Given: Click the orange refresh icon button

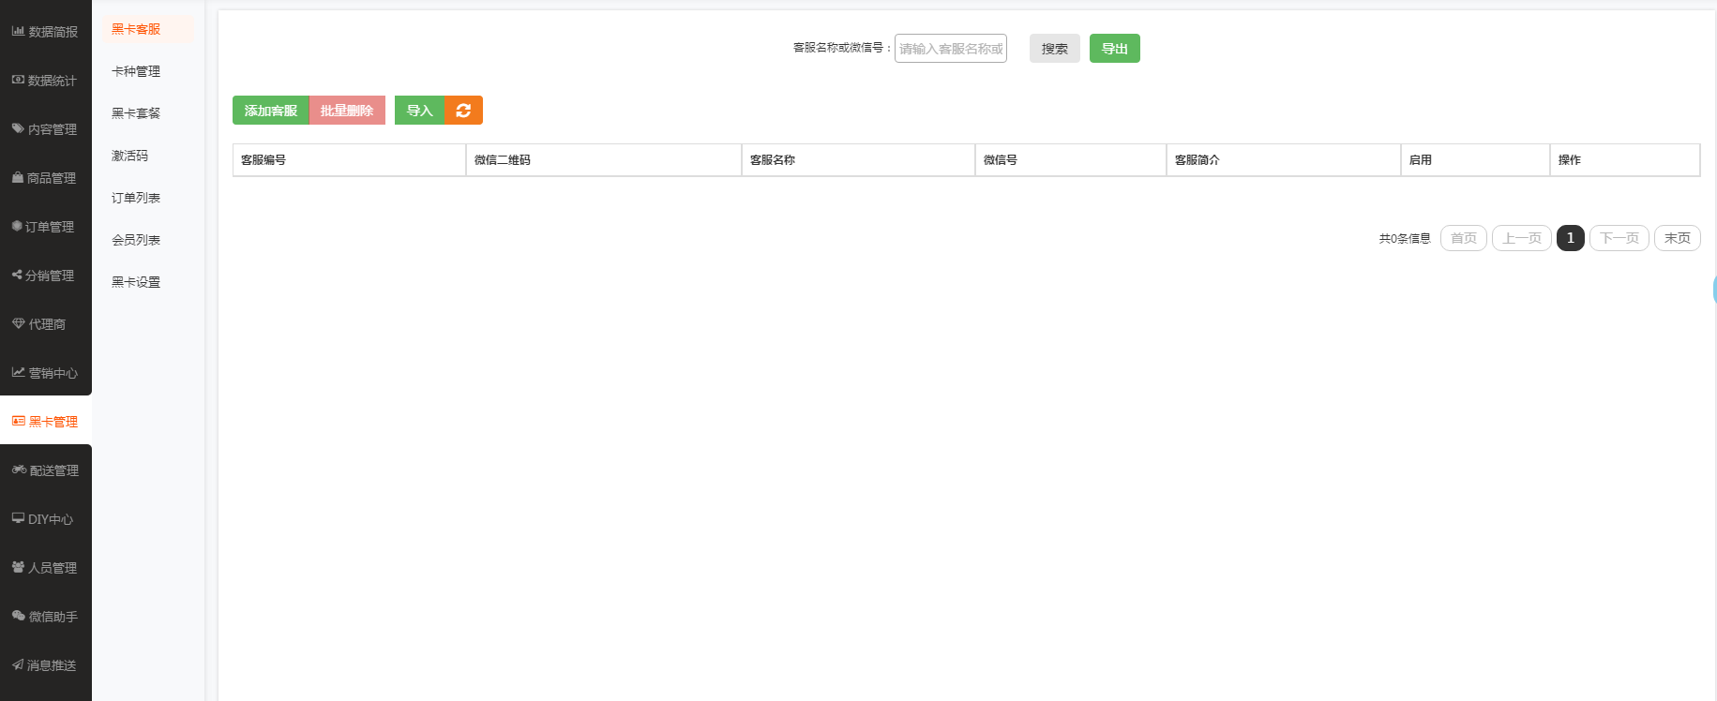Looking at the screenshot, I should pyautogui.click(x=463, y=111).
